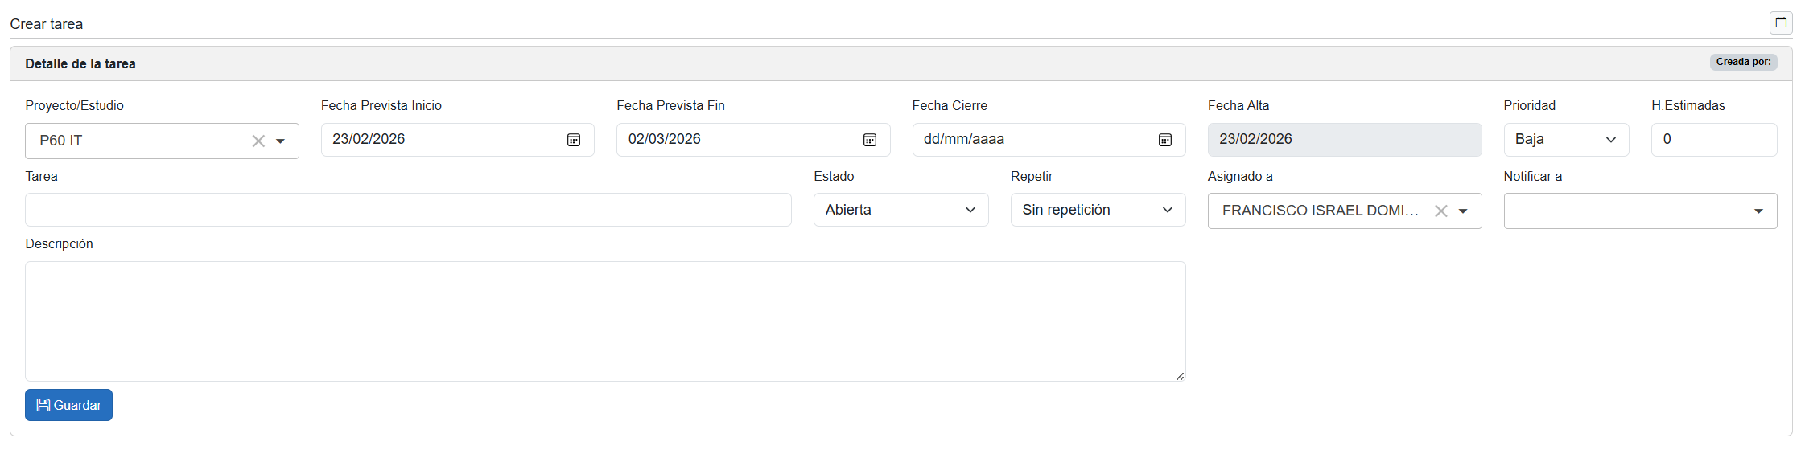The height and width of the screenshot is (450, 1805).
Task: Maximize the Crear tarea panel
Action: (x=1781, y=22)
